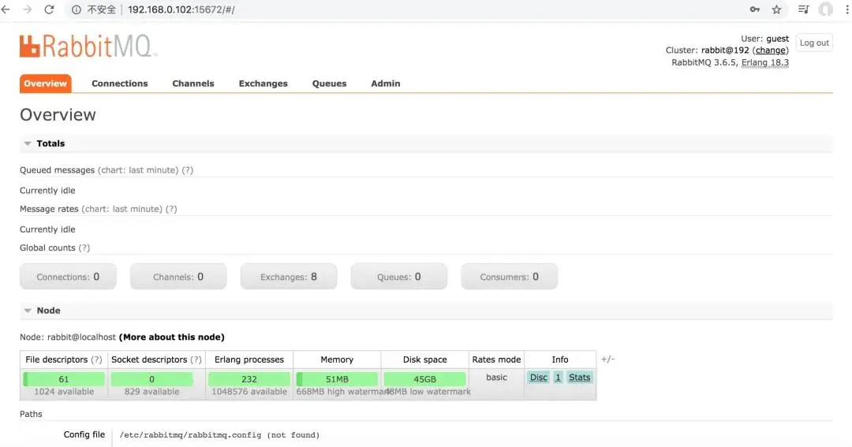Click the Node: rabbit@localhost text
The image size is (852, 447).
pyautogui.click(x=68, y=337)
